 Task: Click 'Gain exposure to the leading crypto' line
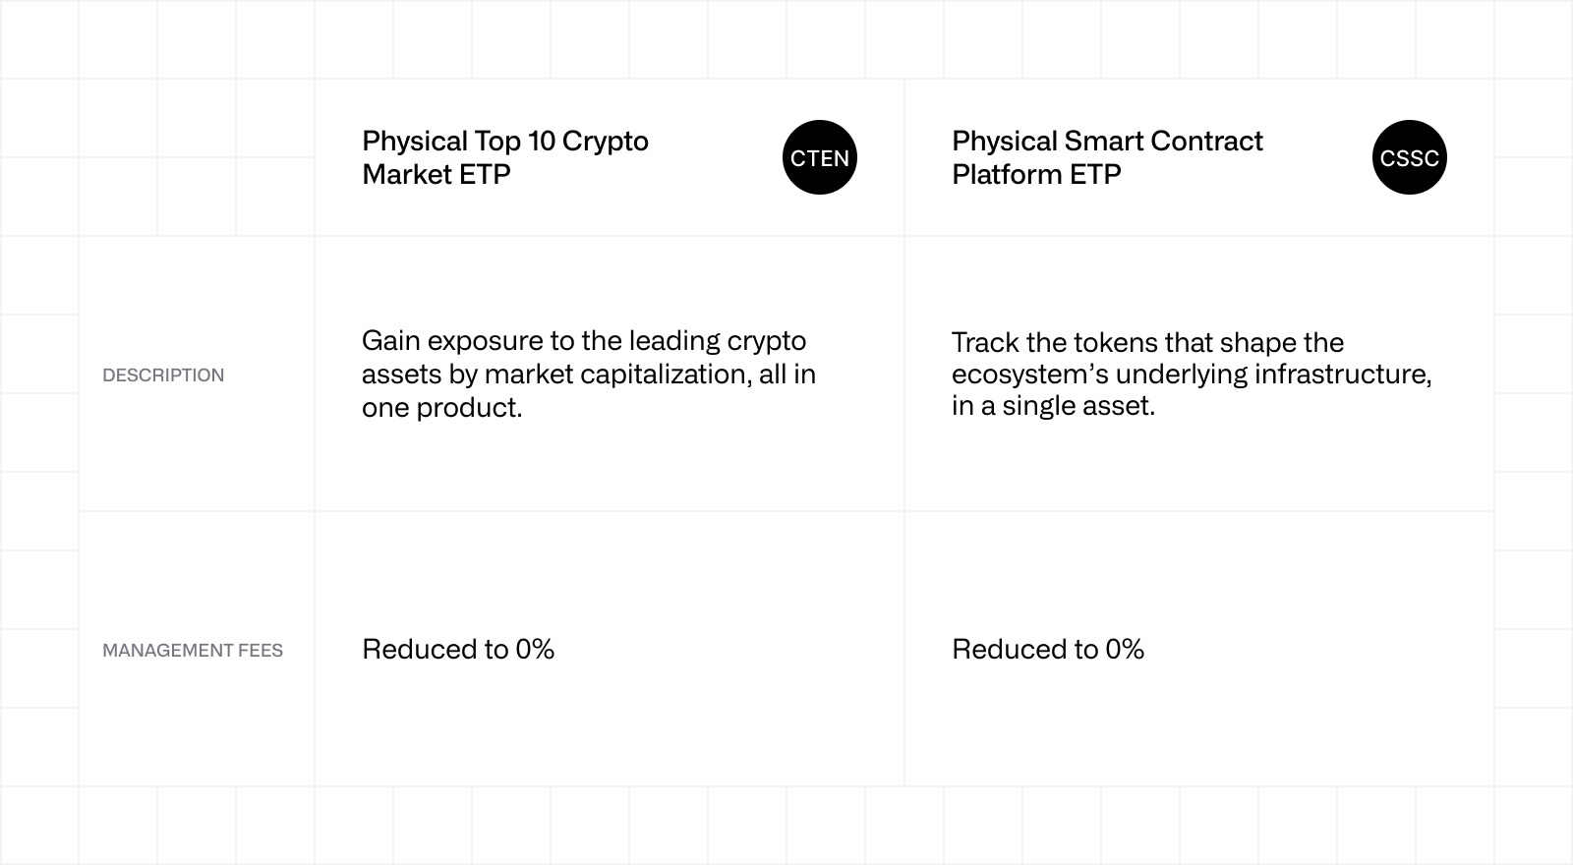click(x=584, y=341)
